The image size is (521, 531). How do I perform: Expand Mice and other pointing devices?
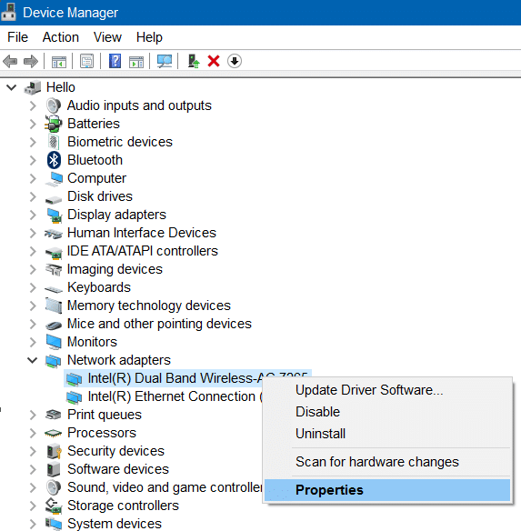(33, 324)
